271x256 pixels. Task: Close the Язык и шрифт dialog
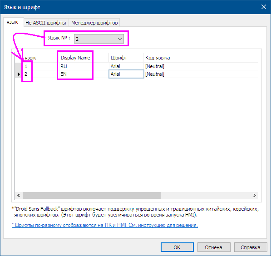264,7
